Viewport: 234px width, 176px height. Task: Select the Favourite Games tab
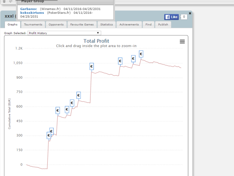(81, 25)
